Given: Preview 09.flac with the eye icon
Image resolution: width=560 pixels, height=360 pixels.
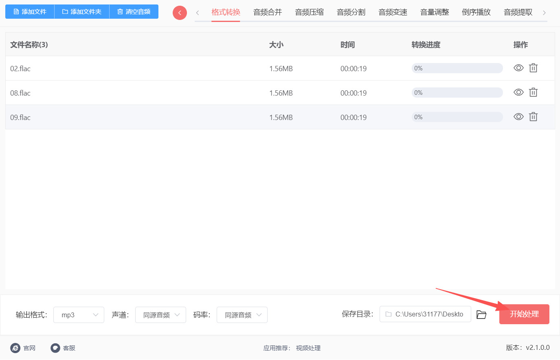Looking at the screenshot, I should 518,117.
